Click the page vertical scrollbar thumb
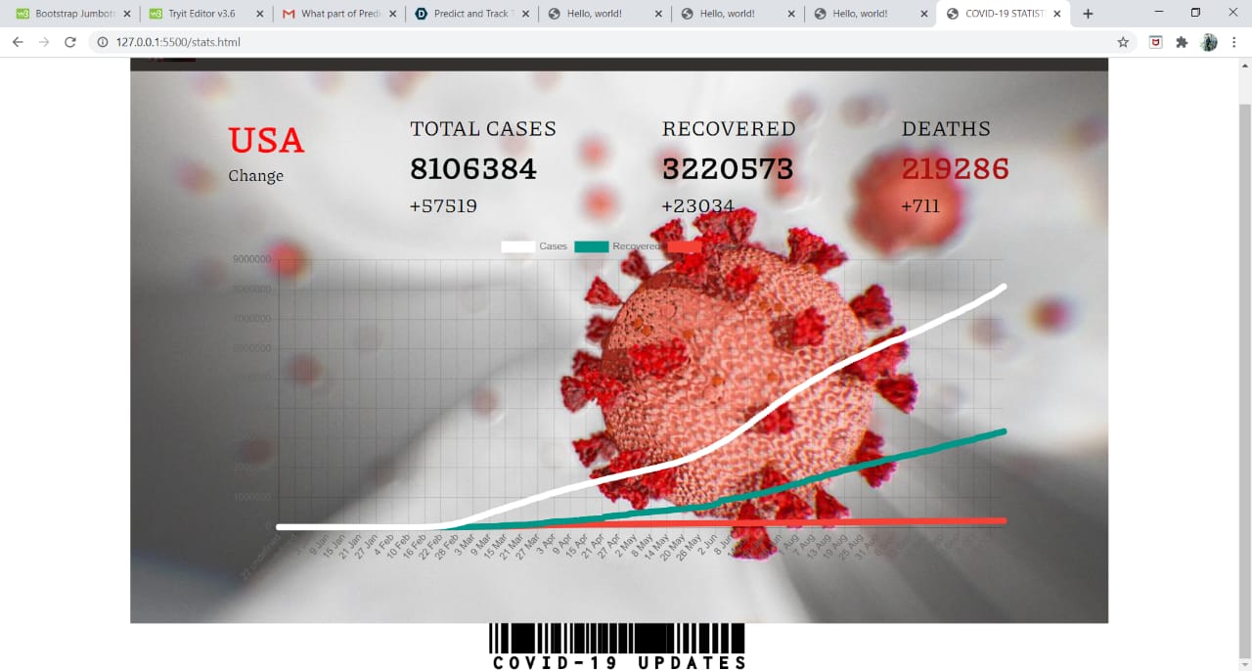Image resolution: width=1252 pixels, height=671 pixels. 1244,380
